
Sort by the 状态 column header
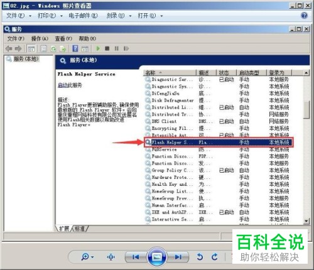[x=226, y=73]
